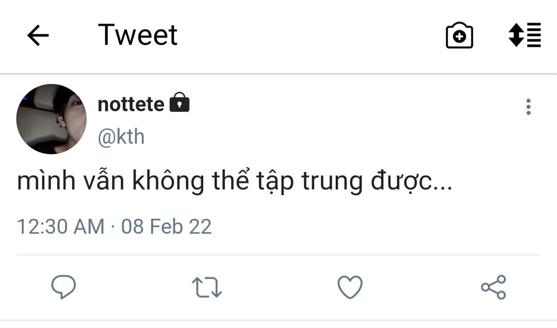Reply to the tweet with speech bubble
The image size is (557, 328).
[x=64, y=287]
